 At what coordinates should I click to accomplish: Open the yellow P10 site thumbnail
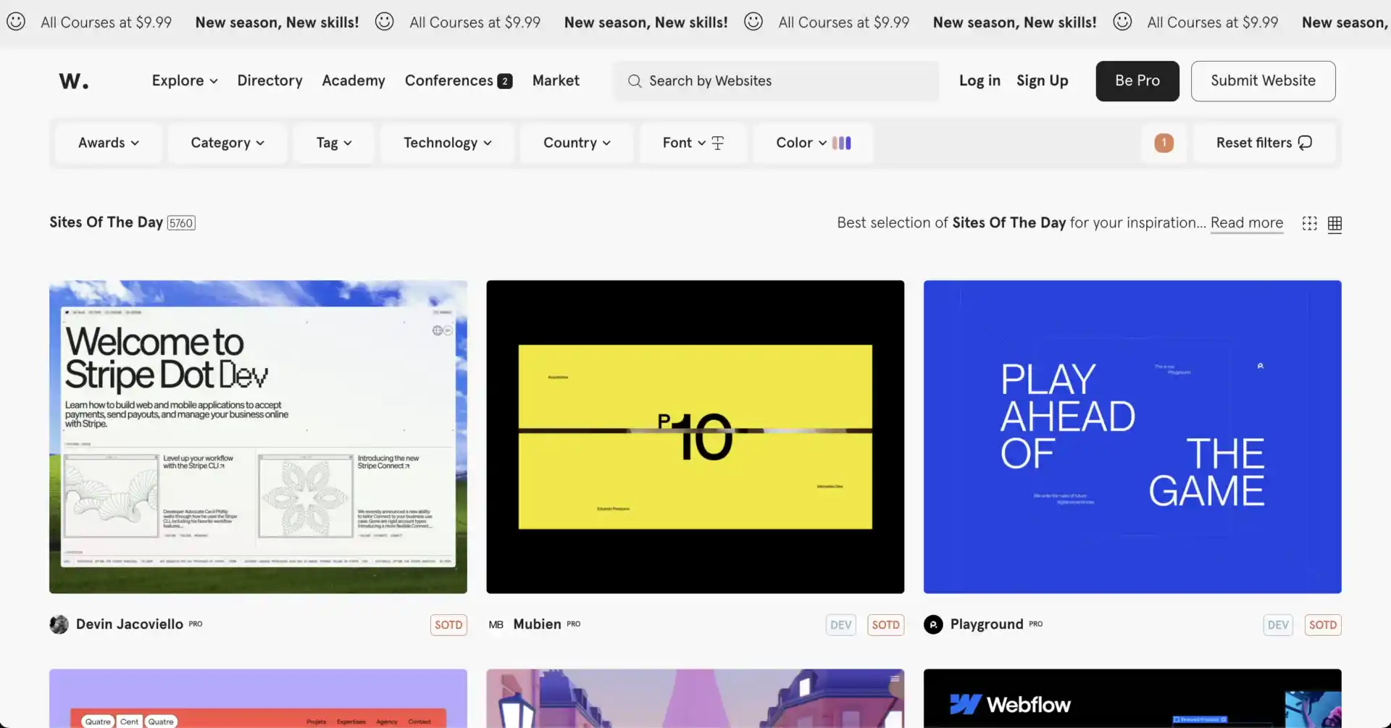coord(695,437)
